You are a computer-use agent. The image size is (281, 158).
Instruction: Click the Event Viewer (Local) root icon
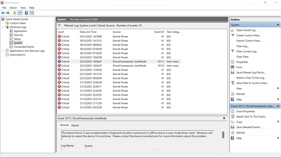[x=3, y=19]
